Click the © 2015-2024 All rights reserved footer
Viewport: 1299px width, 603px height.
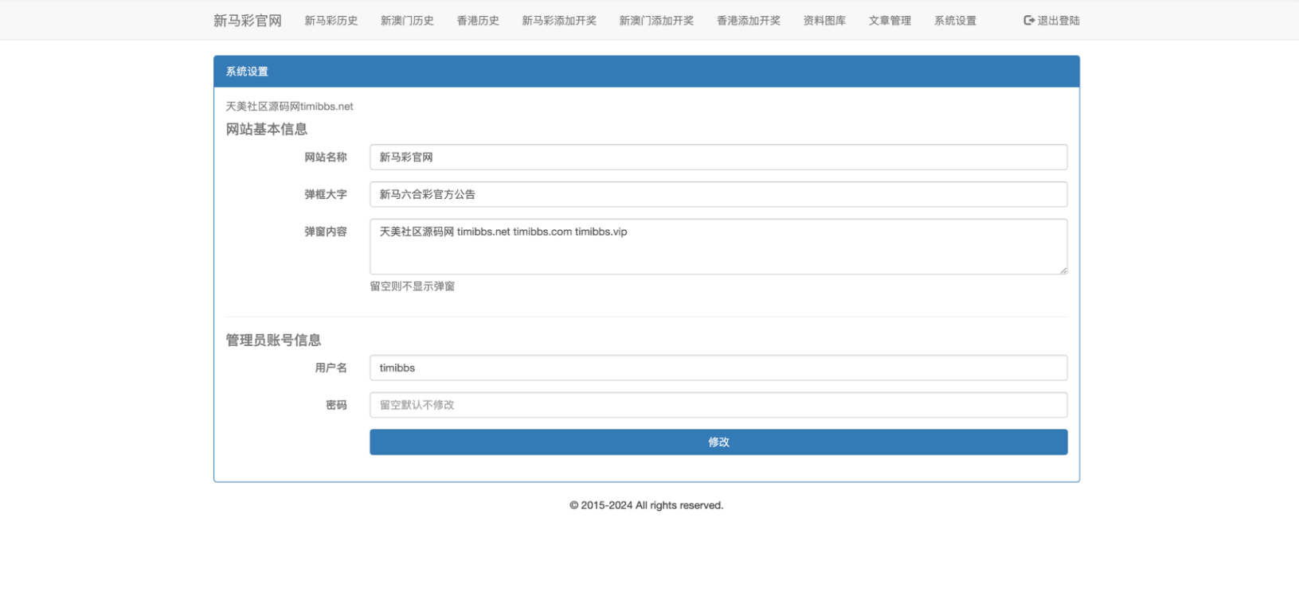tap(647, 505)
